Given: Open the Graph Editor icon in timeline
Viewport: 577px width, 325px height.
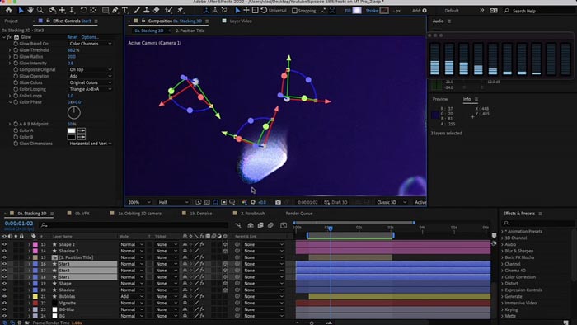Looking at the screenshot, I should click(284, 225).
